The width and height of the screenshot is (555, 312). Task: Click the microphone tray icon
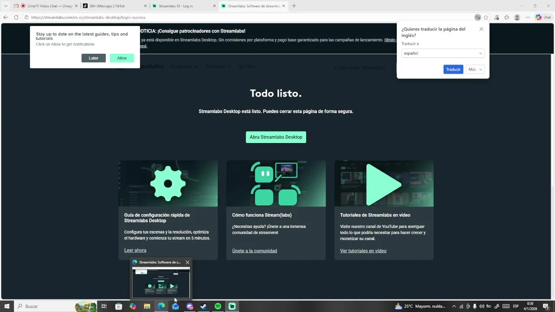tap(475, 306)
